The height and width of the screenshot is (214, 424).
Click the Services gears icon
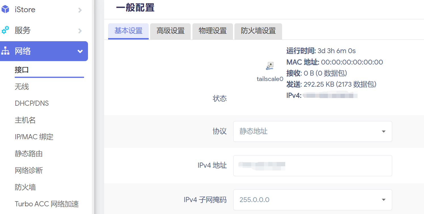[5, 30]
